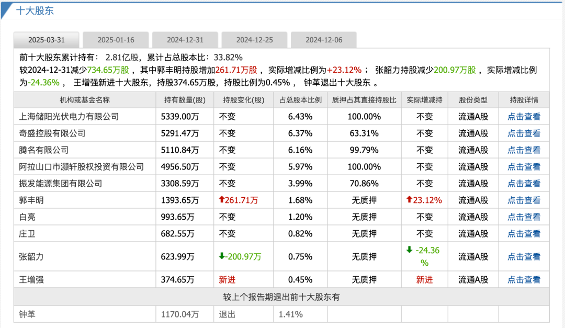Viewport: 565px width, 328px height.
Task: Click green down arrow beside -24.36%
Action: [409, 250]
